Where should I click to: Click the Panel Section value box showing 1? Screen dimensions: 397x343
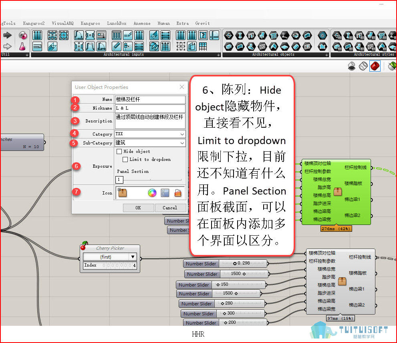(119, 180)
